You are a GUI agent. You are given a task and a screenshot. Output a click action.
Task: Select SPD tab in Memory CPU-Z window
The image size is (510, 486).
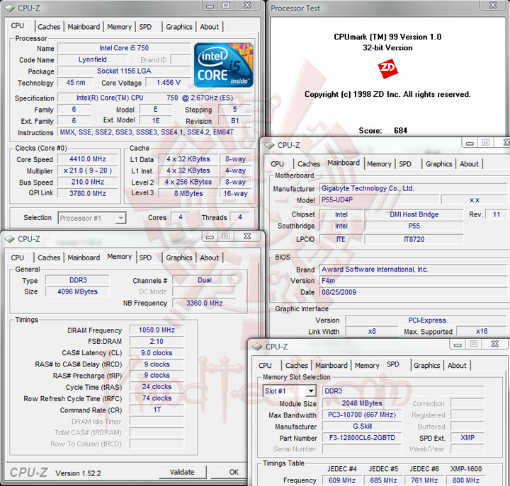(145, 258)
